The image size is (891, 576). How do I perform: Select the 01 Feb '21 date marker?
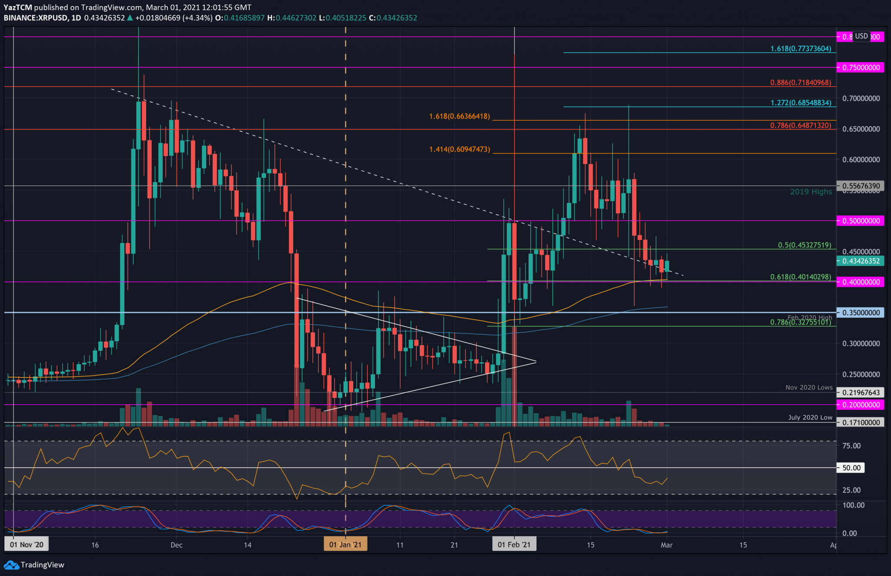(x=514, y=545)
